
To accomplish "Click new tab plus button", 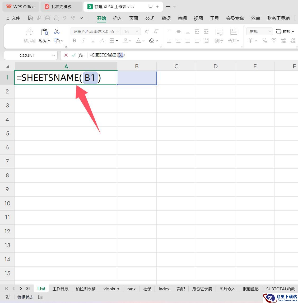I will [x=168, y=7].
